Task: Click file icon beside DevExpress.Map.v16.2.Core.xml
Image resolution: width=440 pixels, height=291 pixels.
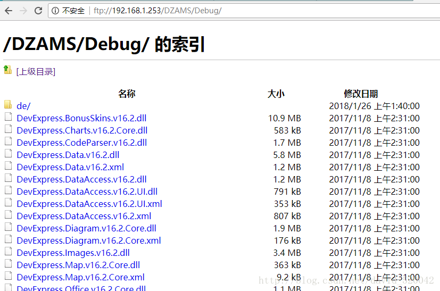Action: [x=8, y=276]
